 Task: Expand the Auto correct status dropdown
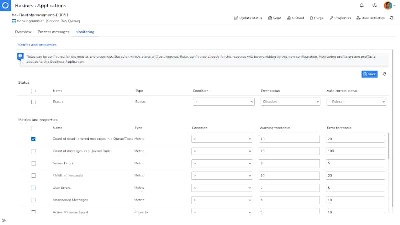tap(356, 101)
